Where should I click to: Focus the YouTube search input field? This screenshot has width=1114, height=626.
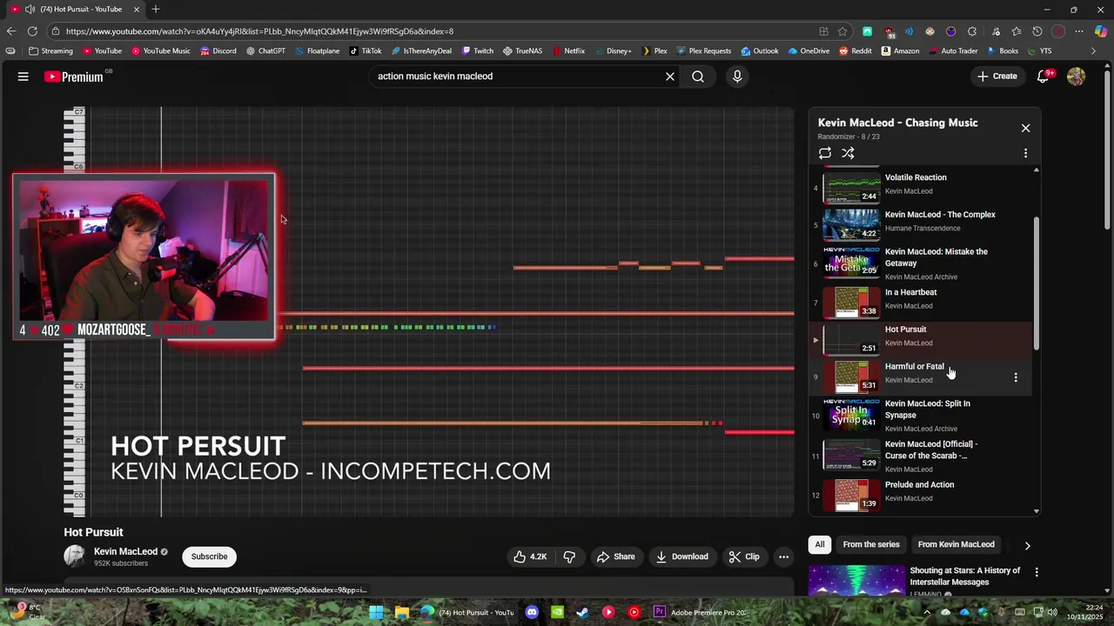[518, 77]
